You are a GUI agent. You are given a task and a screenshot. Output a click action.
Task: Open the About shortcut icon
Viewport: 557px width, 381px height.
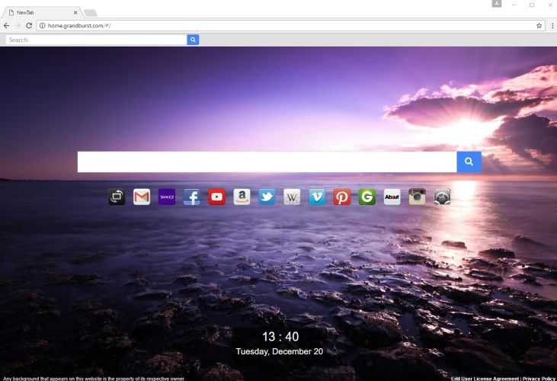[x=392, y=197]
